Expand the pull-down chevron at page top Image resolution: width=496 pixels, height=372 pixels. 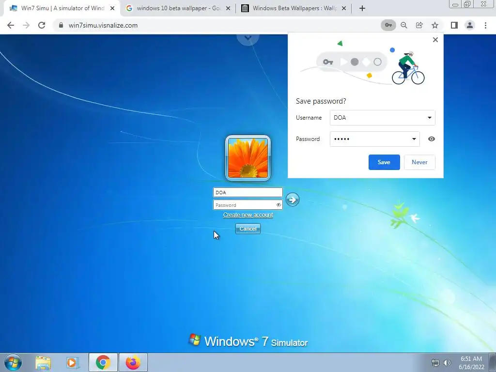tap(248, 38)
